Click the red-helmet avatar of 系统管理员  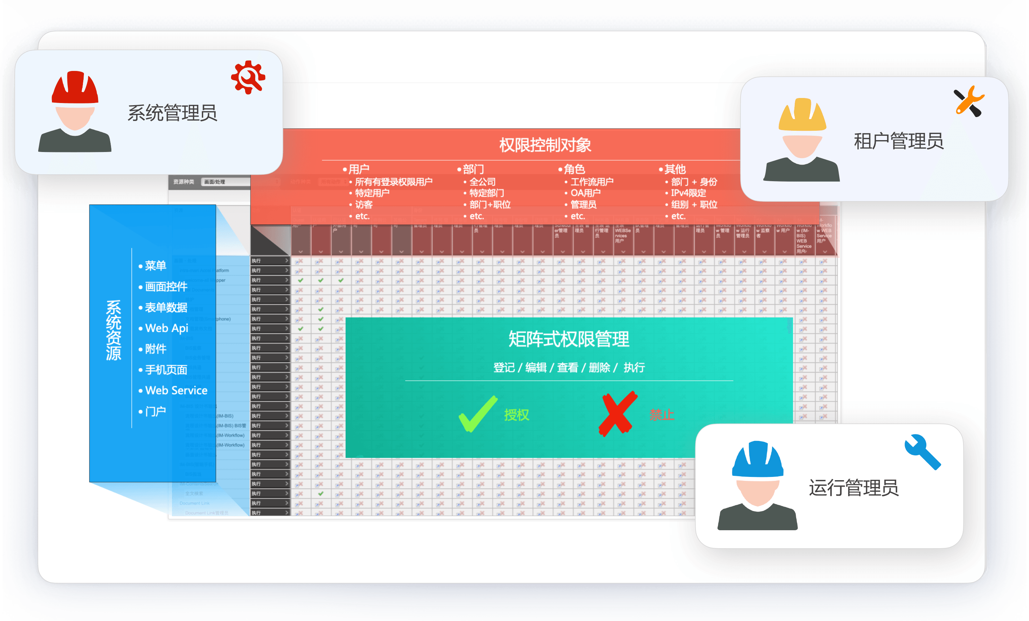[x=75, y=111]
